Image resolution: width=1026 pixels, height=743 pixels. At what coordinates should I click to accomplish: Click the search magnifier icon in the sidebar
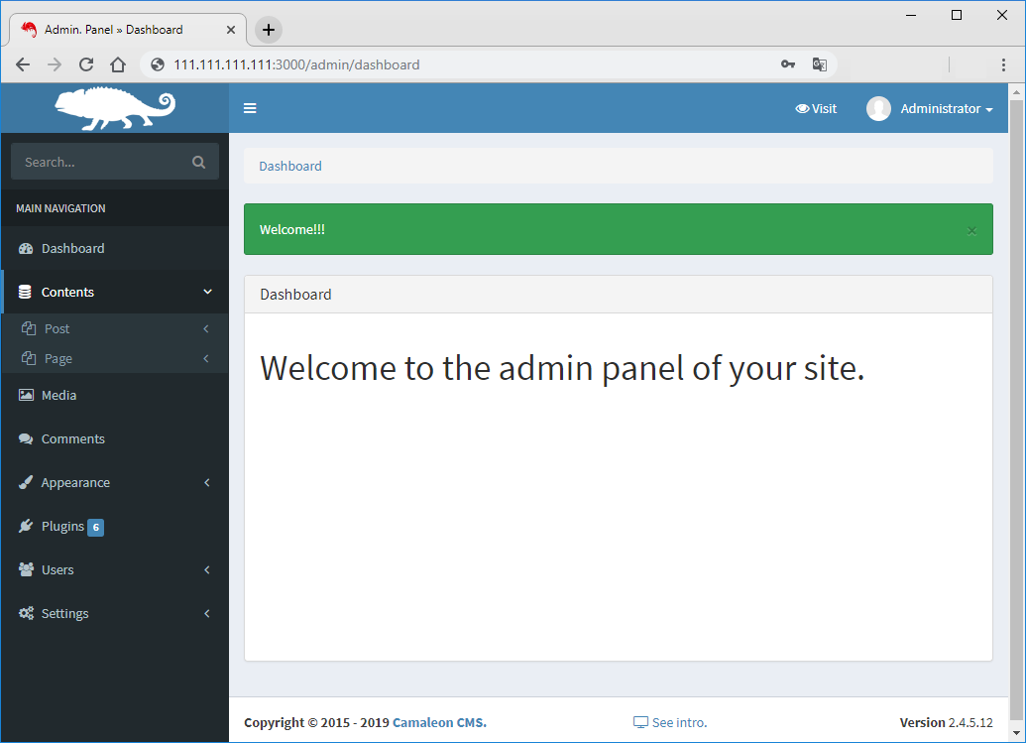coord(198,162)
